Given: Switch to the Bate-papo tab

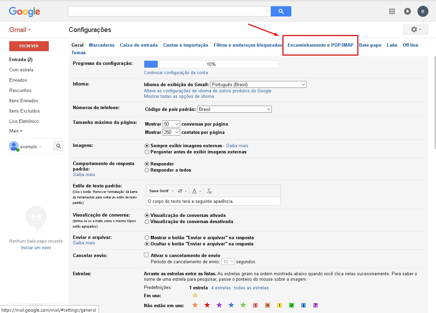Looking at the screenshot, I should pos(370,45).
